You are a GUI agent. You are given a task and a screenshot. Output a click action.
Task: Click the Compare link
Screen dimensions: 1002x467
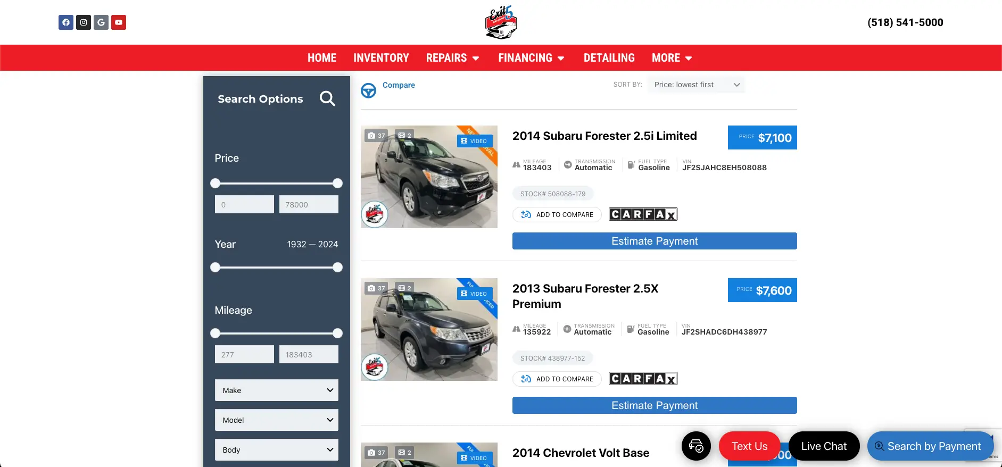click(x=399, y=85)
